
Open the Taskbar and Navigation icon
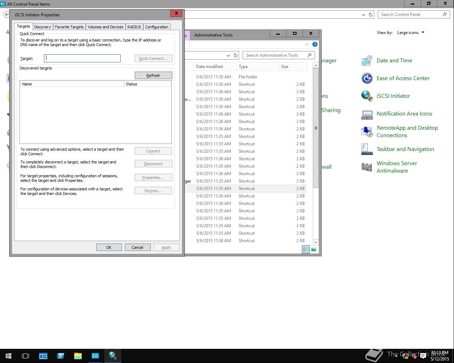coord(367,149)
